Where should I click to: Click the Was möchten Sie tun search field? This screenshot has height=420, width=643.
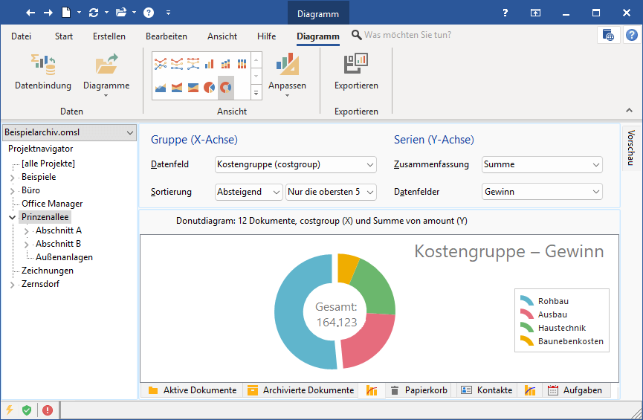[407, 35]
